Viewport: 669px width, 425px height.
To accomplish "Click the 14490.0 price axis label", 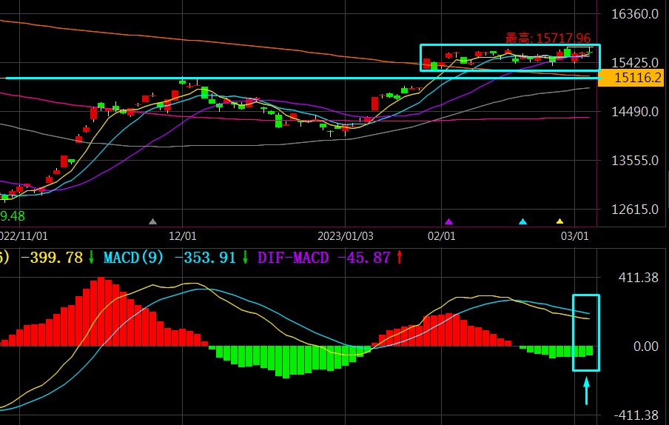I will 635,112.
